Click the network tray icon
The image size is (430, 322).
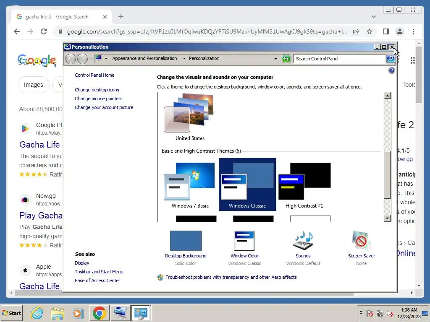[x=380, y=313]
